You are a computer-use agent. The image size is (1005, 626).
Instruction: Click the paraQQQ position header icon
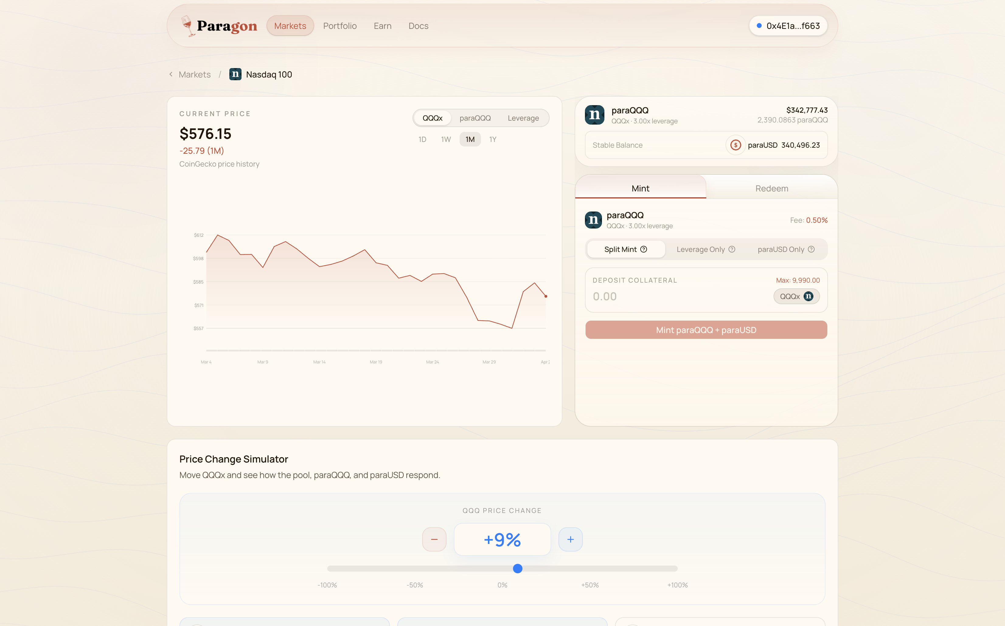[594, 115]
